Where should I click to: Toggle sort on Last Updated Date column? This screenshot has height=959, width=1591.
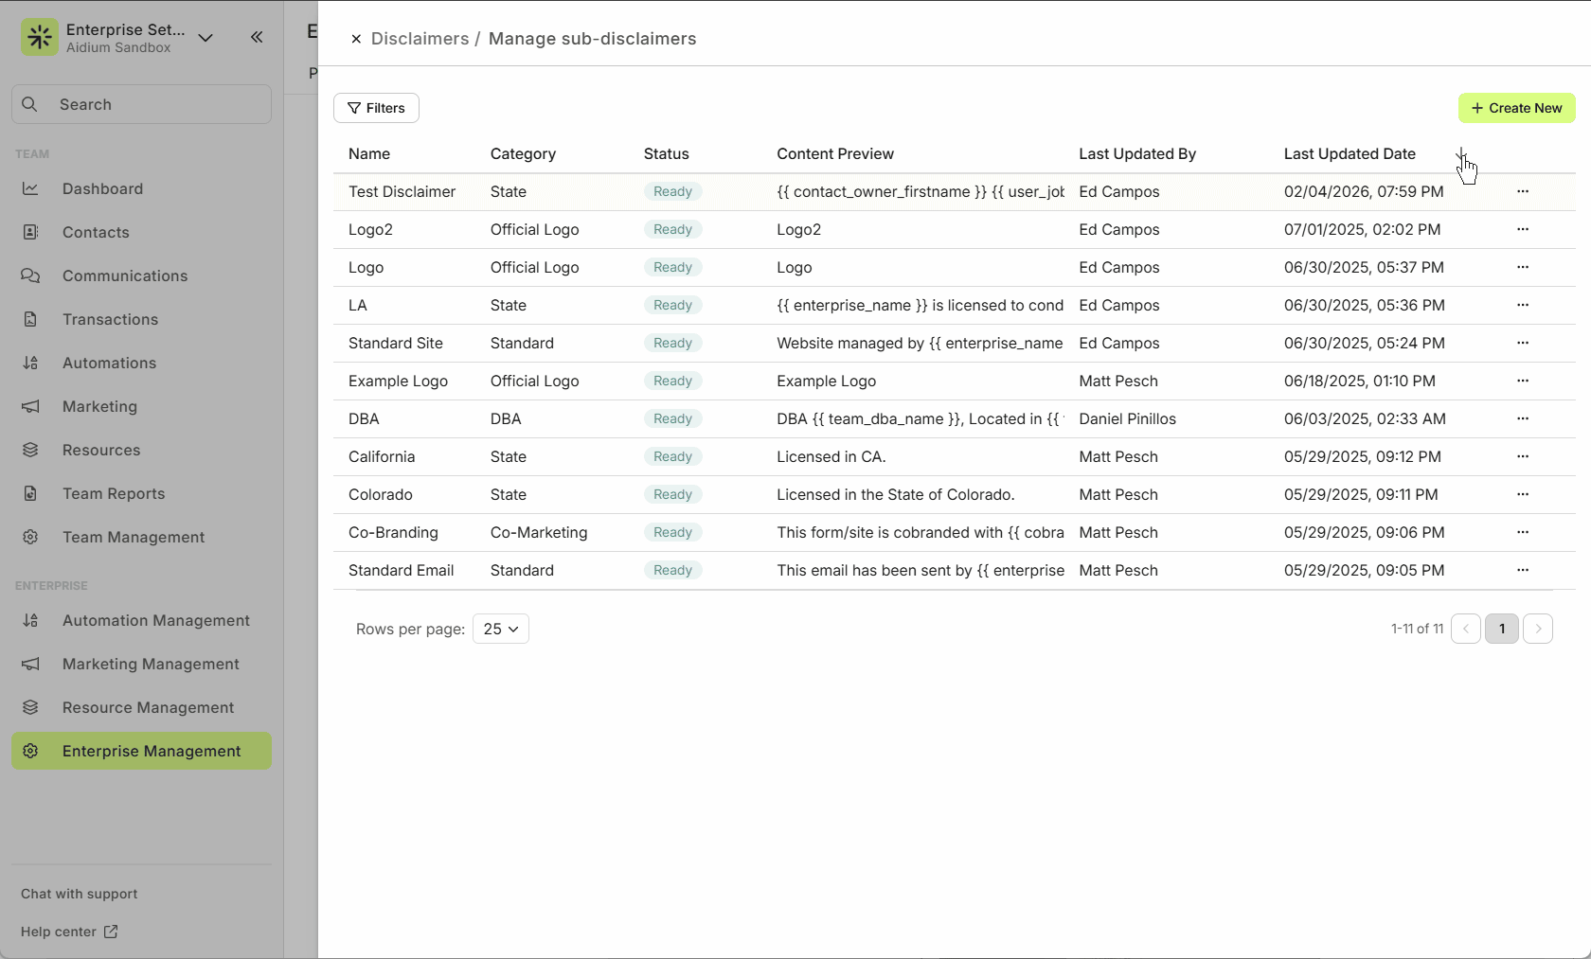1461,154
